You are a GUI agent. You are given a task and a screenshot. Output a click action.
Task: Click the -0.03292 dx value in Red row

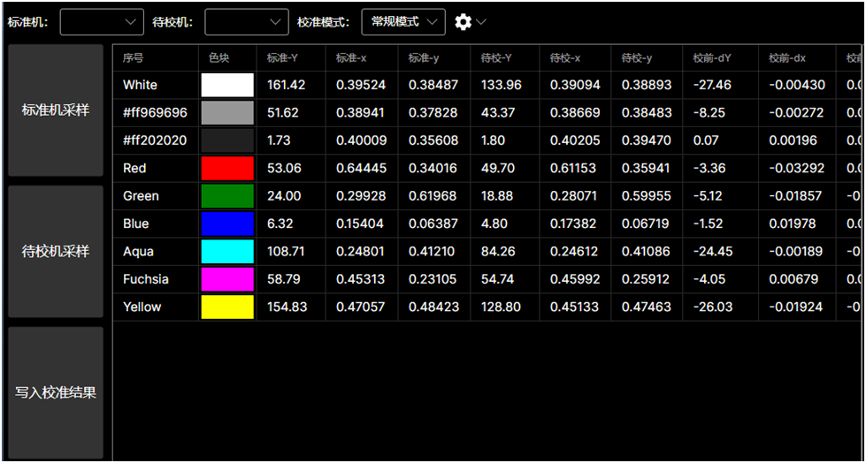[x=797, y=168]
